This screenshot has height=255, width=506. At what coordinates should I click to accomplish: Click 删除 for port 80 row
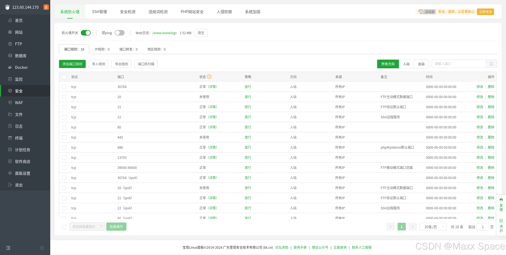491,127
